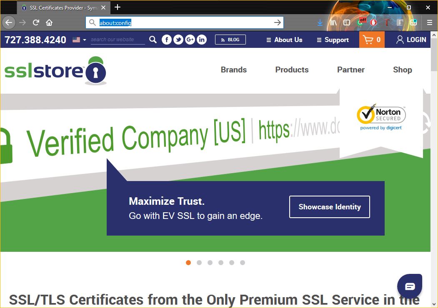Click the red T extension icon

[387, 22]
